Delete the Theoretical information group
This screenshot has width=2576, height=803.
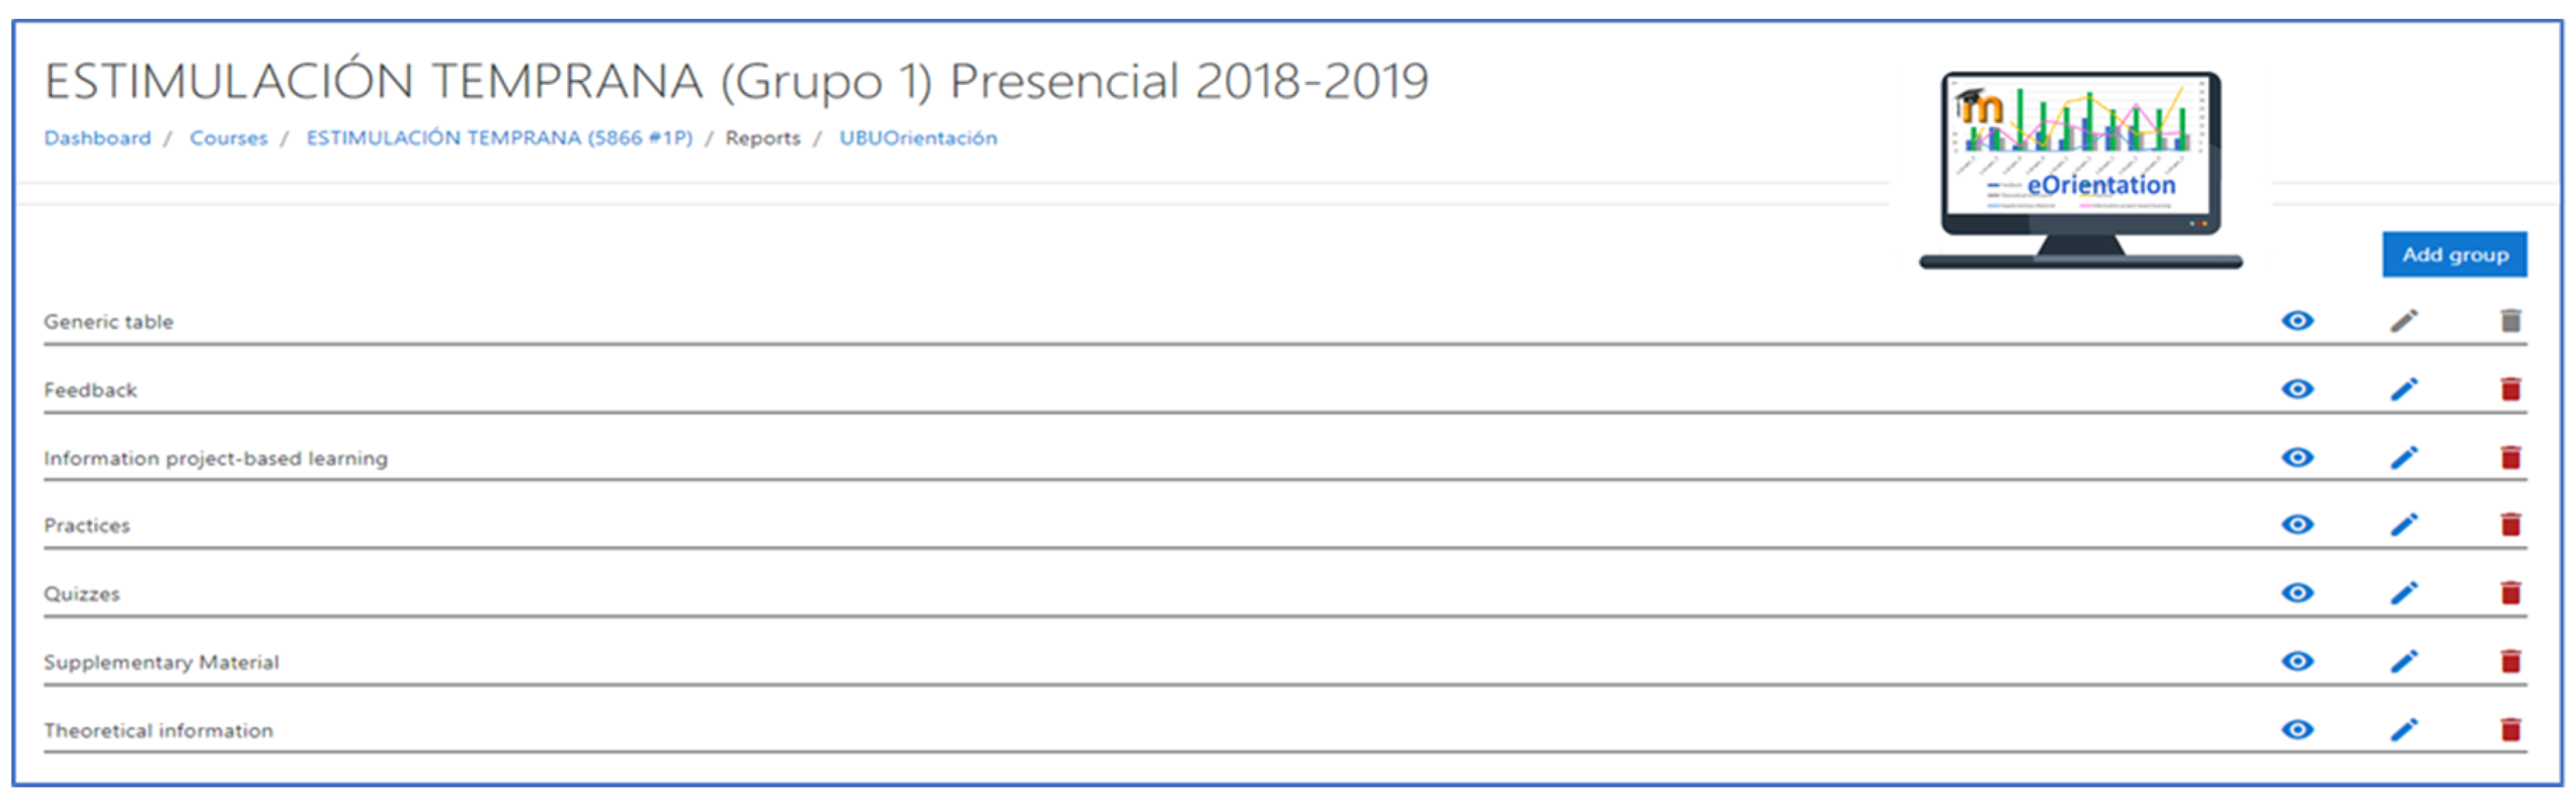click(2510, 729)
